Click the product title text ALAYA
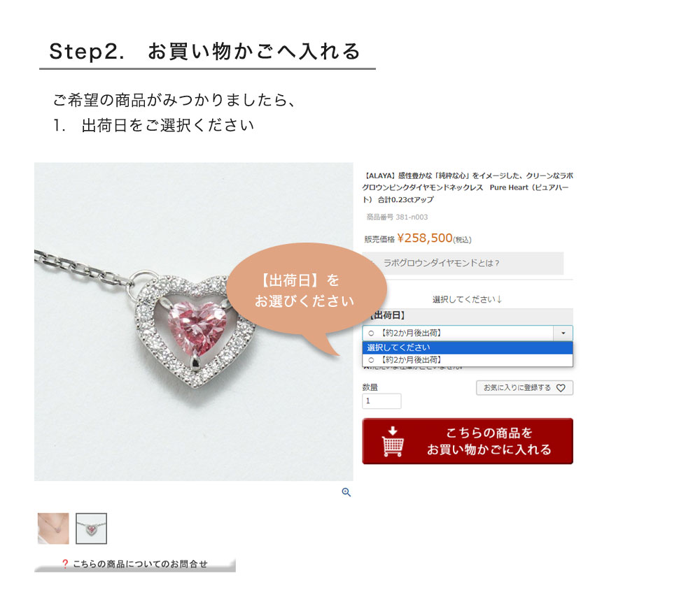The image size is (686, 604). 468,187
